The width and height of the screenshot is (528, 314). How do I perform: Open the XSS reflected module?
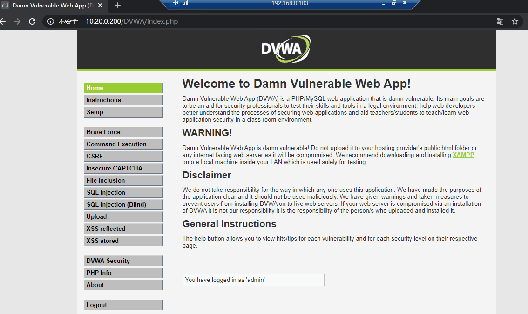[123, 229]
